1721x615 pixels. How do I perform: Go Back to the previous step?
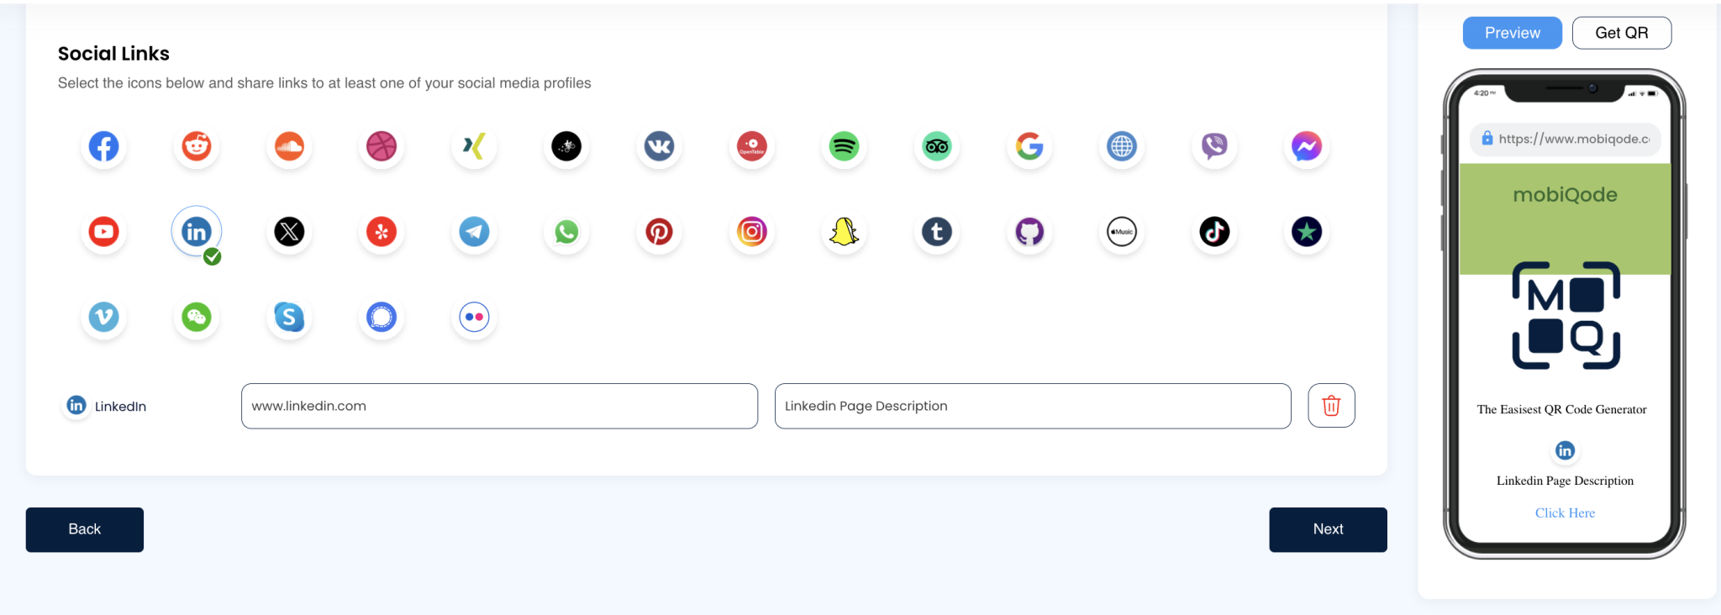[84, 529]
